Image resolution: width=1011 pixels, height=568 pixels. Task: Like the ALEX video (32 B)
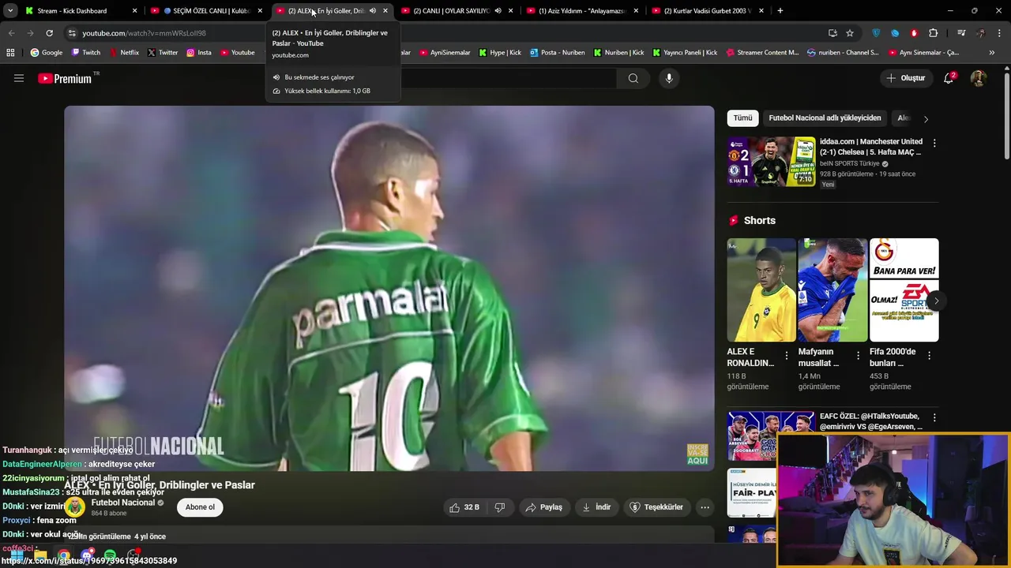464,507
